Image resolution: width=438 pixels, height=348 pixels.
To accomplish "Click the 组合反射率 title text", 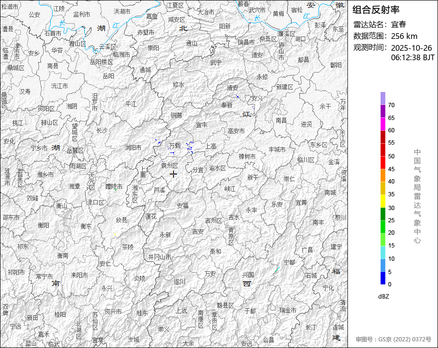I will click(x=376, y=10).
